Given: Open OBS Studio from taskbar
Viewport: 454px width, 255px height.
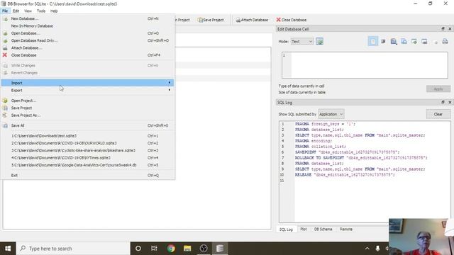Looking at the screenshot, I should pyautogui.click(x=204, y=249).
